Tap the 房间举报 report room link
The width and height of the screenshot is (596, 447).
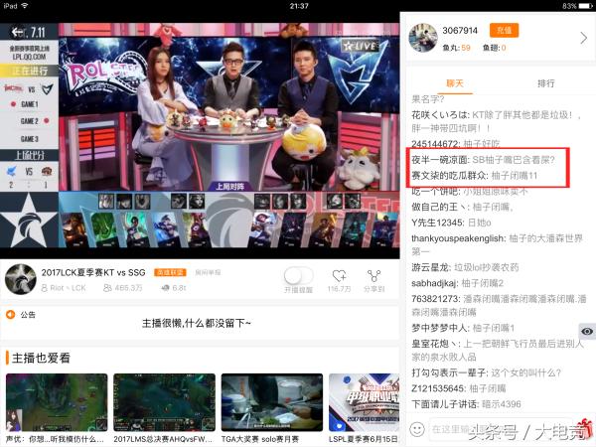click(208, 272)
